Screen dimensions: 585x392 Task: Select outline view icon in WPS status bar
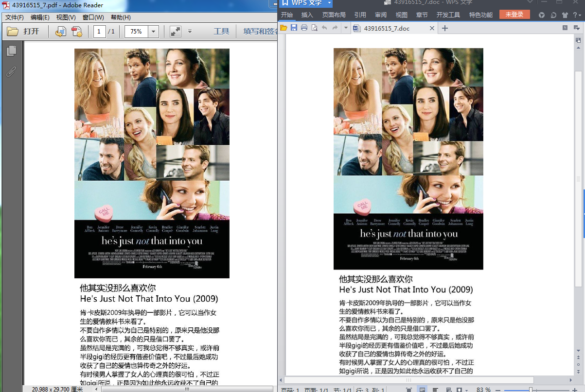(435, 390)
